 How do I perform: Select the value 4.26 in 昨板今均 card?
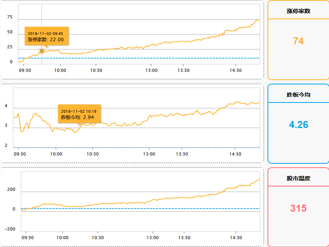[x=298, y=124]
